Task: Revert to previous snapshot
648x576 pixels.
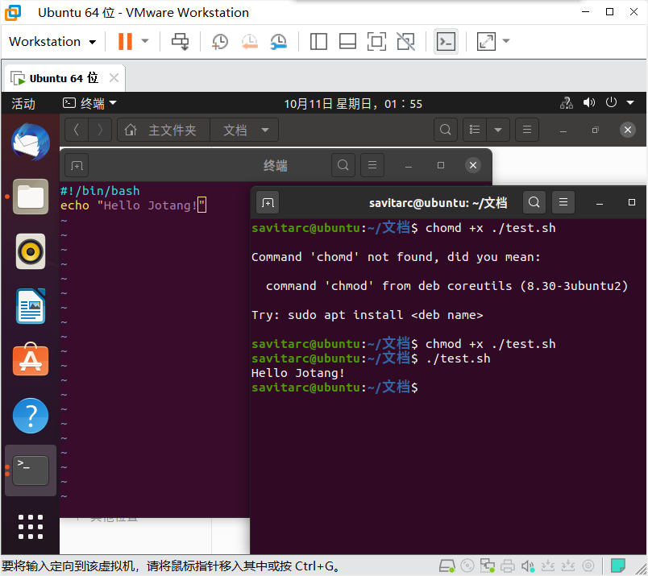Action: (249, 41)
